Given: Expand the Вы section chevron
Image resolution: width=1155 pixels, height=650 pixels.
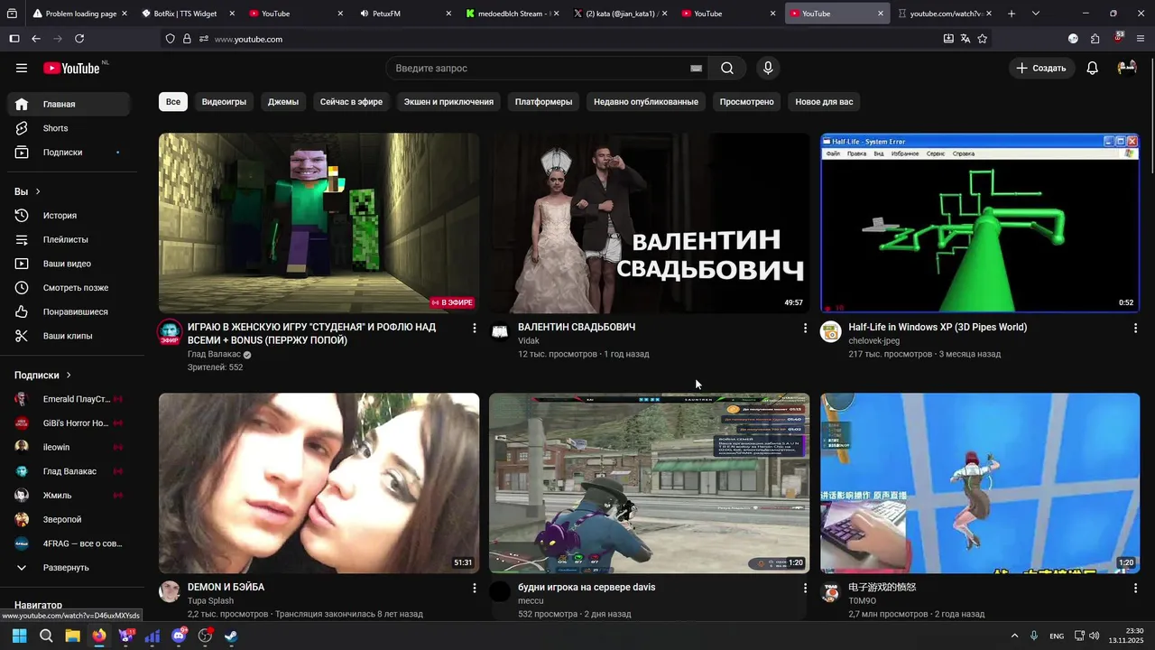Looking at the screenshot, I should [x=38, y=191].
